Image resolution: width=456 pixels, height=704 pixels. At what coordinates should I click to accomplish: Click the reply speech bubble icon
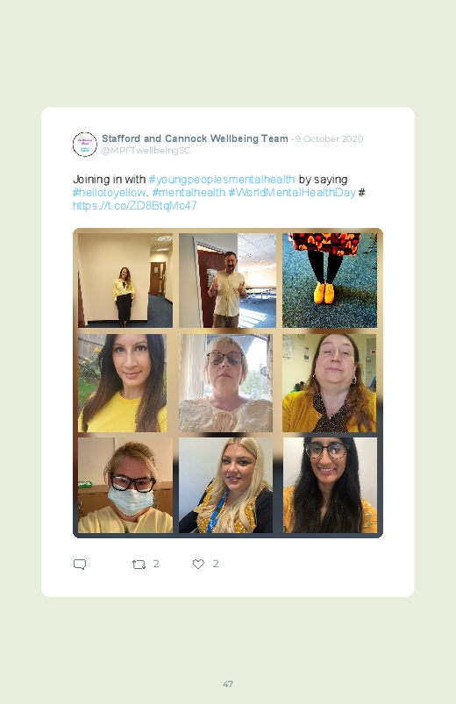(x=80, y=565)
